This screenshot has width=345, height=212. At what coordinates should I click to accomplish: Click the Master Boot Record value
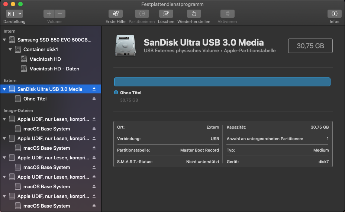[x=200, y=150]
